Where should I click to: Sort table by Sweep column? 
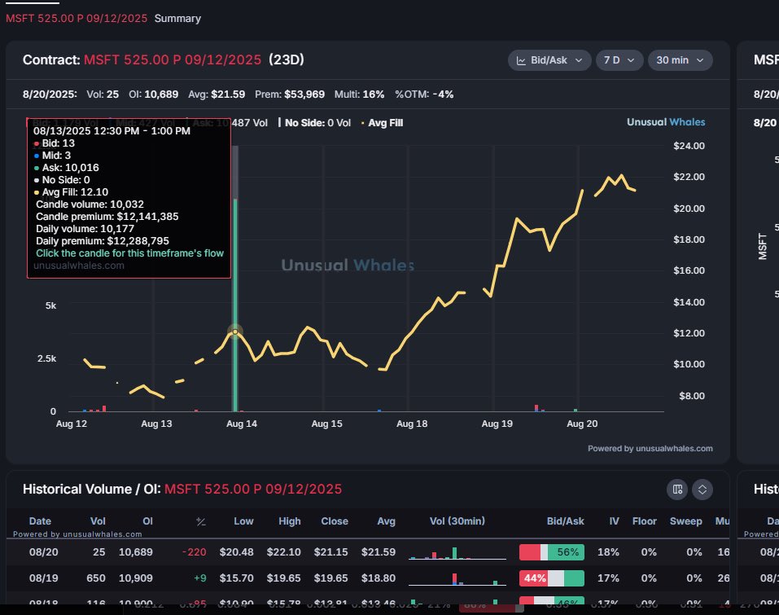pos(685,521)
